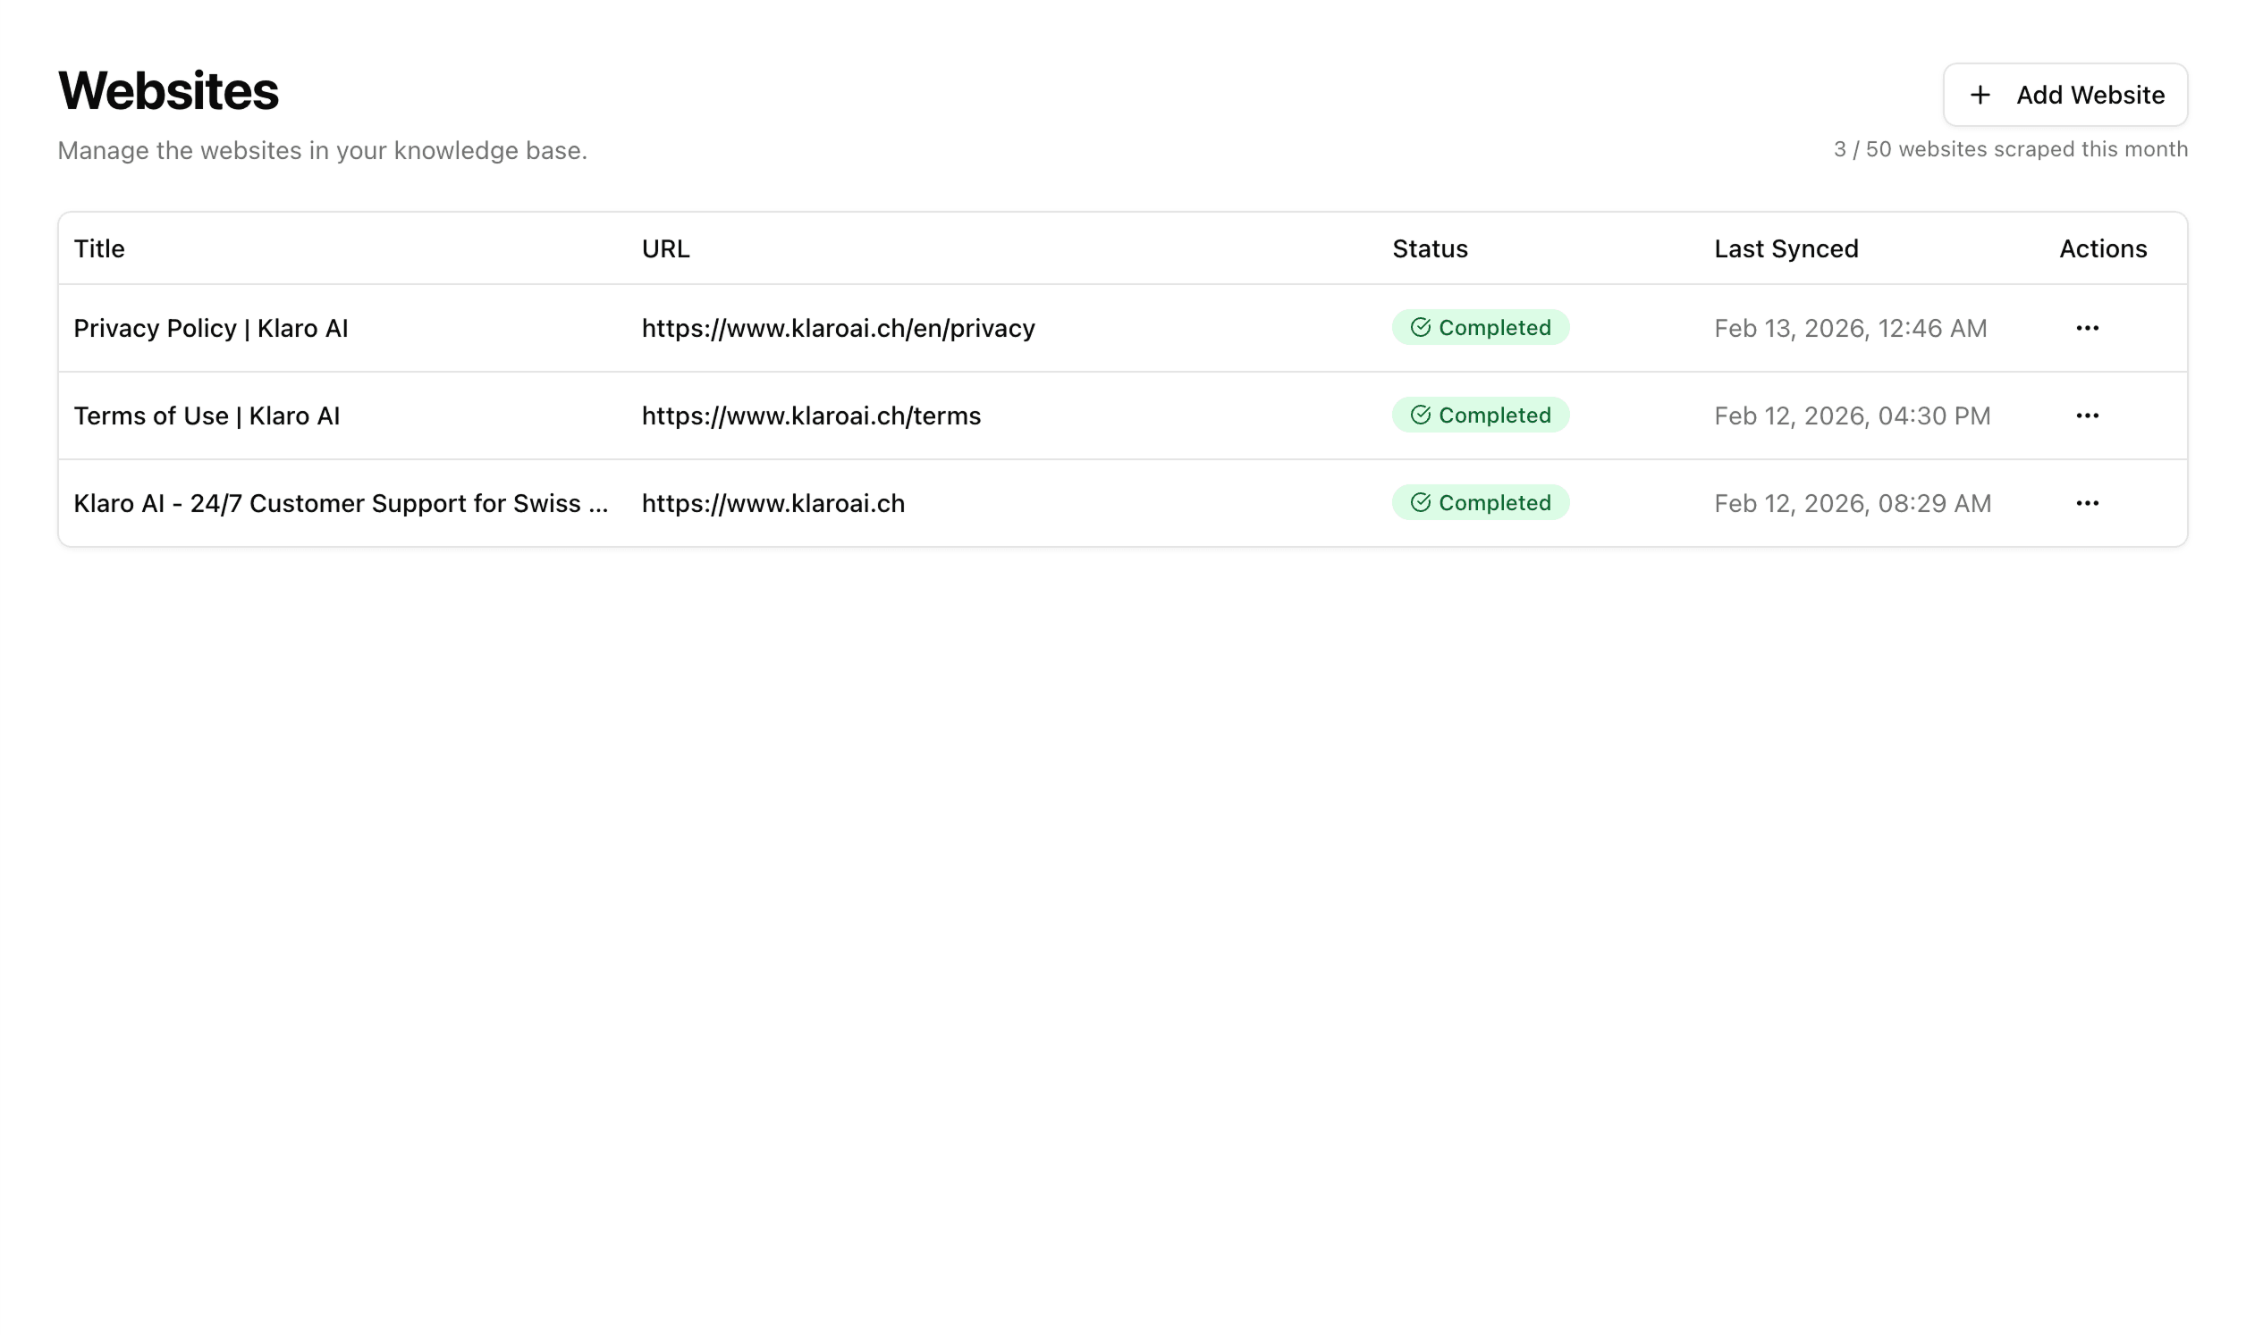Select the Terms of Use | Klaro AI title
Image resolution: width=2246 pixels, height=1335 pixels.
(x=206, y=416)
